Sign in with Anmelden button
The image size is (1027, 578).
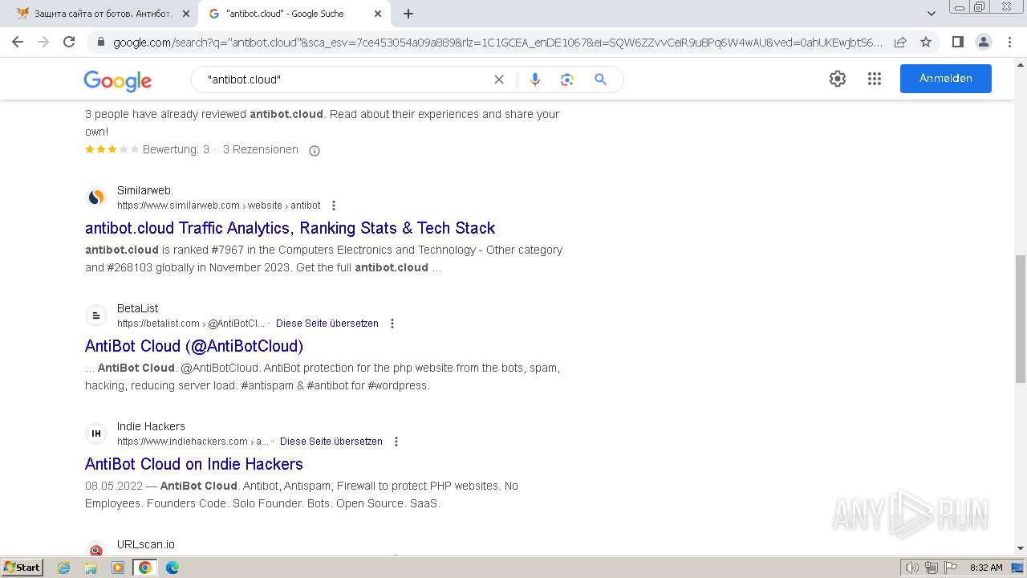(946, 79)
